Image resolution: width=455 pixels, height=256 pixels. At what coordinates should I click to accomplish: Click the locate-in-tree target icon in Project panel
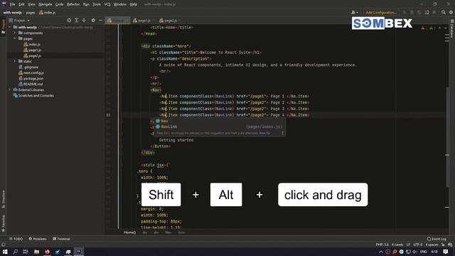69,21
